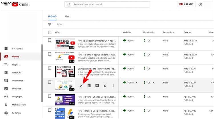Click the May 6, 2020 date cell

point(189,69)
